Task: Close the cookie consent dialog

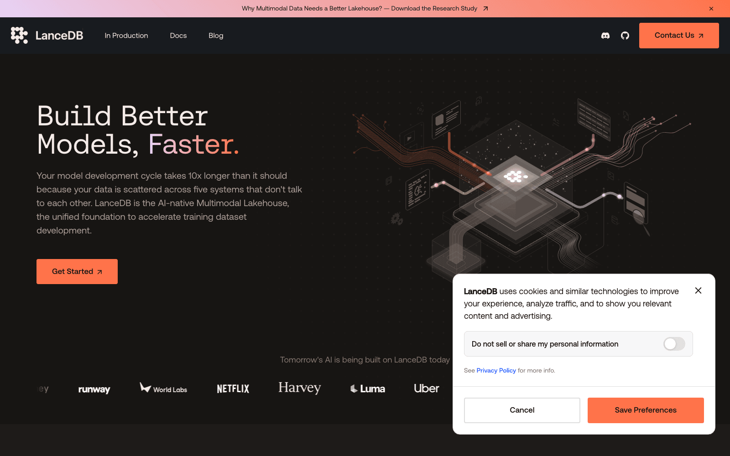Action: [x=698, y=290]
